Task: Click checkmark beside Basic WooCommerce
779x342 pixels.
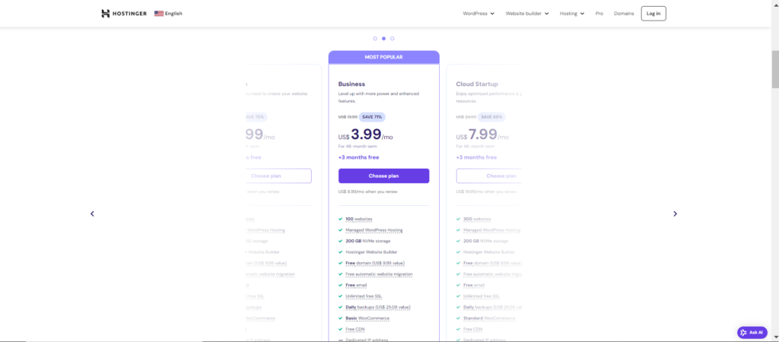Action: click(x=340, y=318)
